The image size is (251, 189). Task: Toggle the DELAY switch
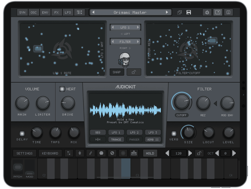[x=22, y=134]
